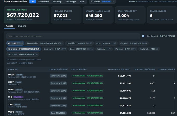177x116 pixels.
Task: Click the $4,771,542 value cell
Action: click(125, 106)
